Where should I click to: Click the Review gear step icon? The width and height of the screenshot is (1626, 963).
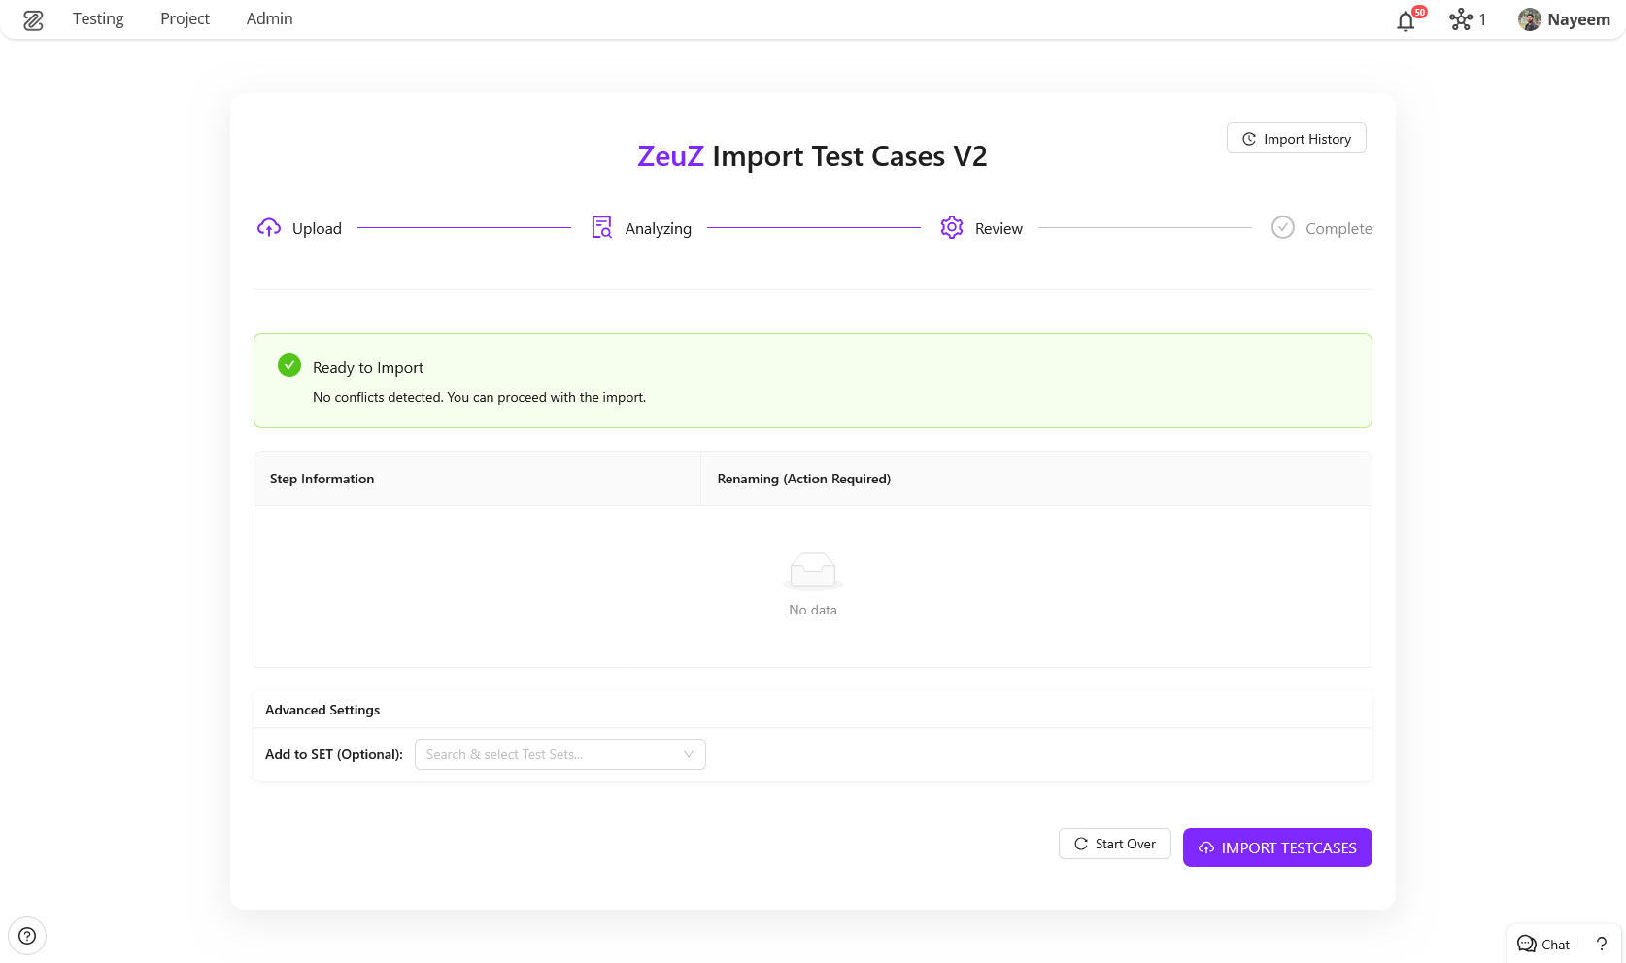[x=952, y=228]
